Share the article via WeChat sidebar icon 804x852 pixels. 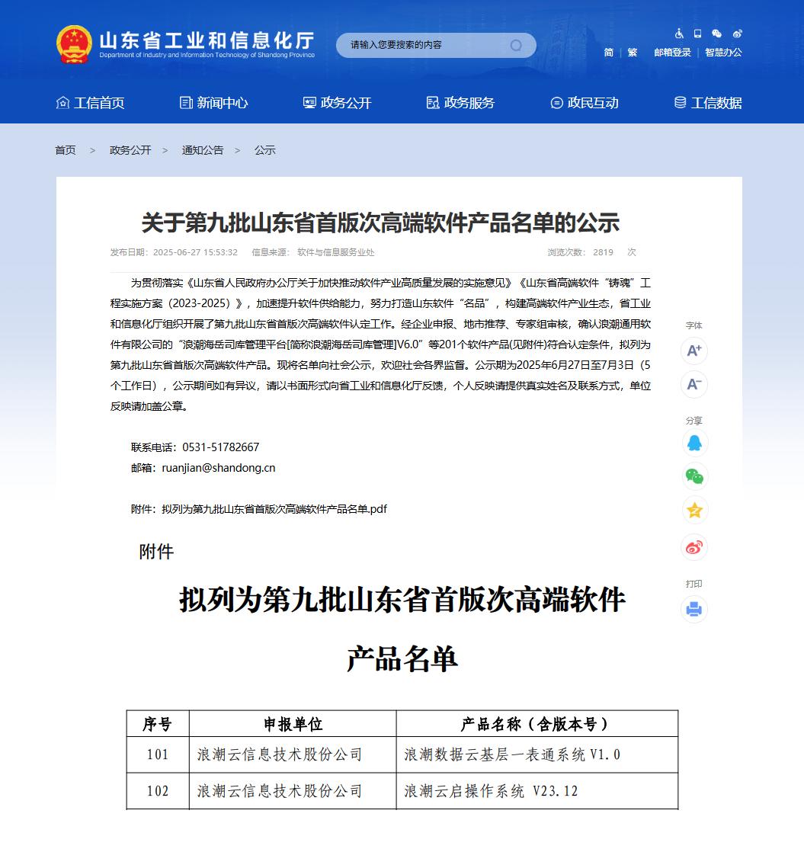694,476
